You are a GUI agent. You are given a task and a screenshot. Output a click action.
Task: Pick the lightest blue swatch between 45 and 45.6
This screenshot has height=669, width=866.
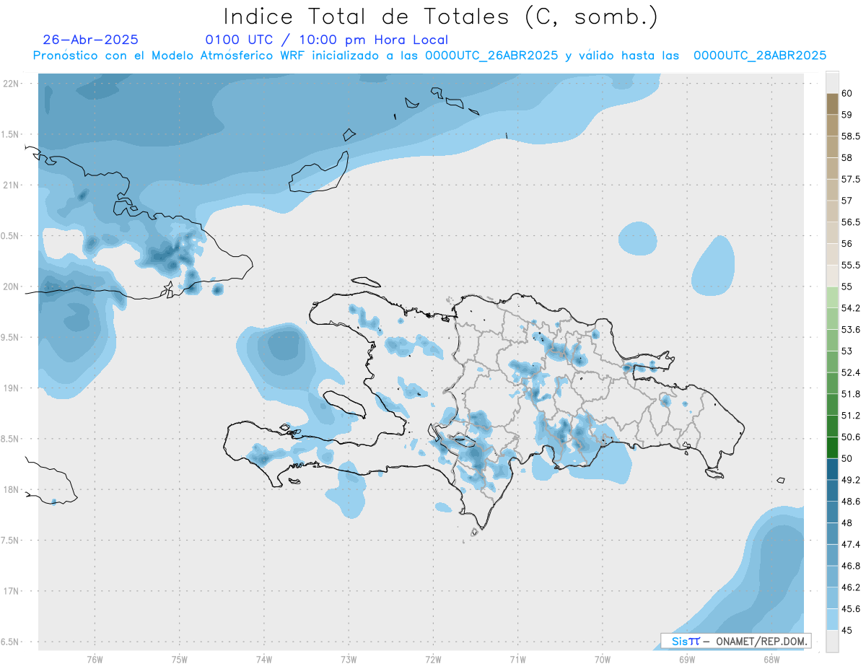click(832, 620)
